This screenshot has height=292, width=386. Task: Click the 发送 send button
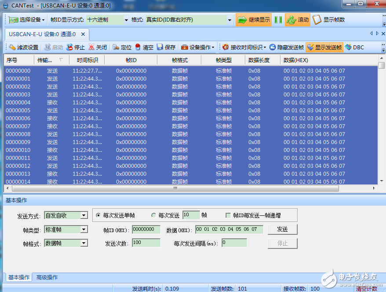point(282,229)
